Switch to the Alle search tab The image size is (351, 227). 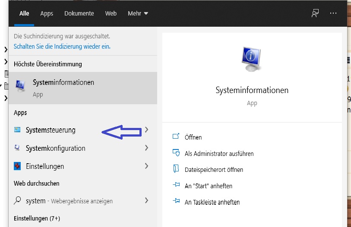(x=24, y=13)
